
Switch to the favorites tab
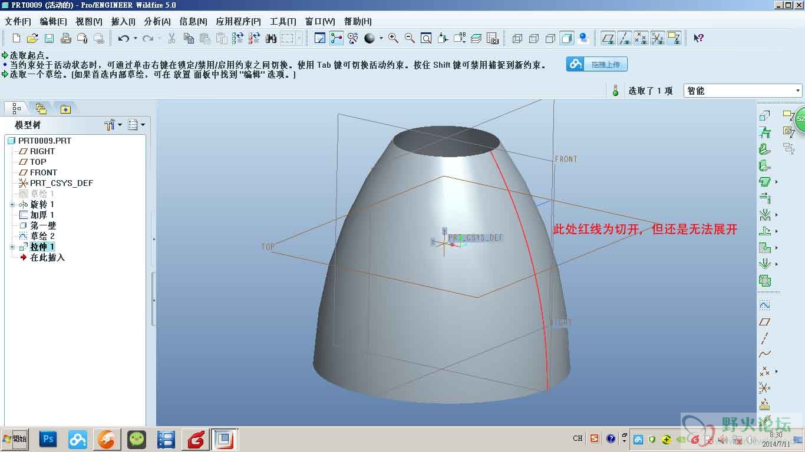(x=65, y=108)
